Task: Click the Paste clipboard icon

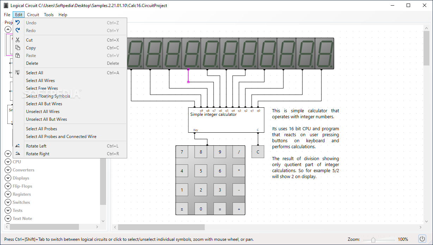Action: click(x=18, y=55)
